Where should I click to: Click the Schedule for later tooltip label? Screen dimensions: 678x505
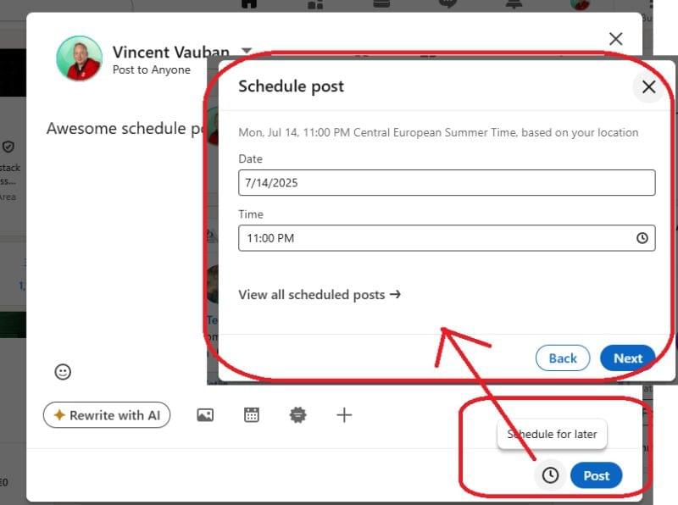[x=553, y=434]
